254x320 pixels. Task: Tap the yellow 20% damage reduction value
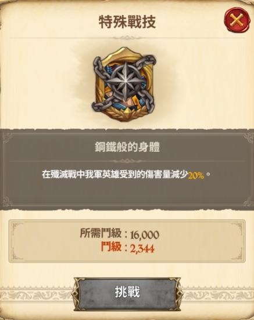click(196, 176)
